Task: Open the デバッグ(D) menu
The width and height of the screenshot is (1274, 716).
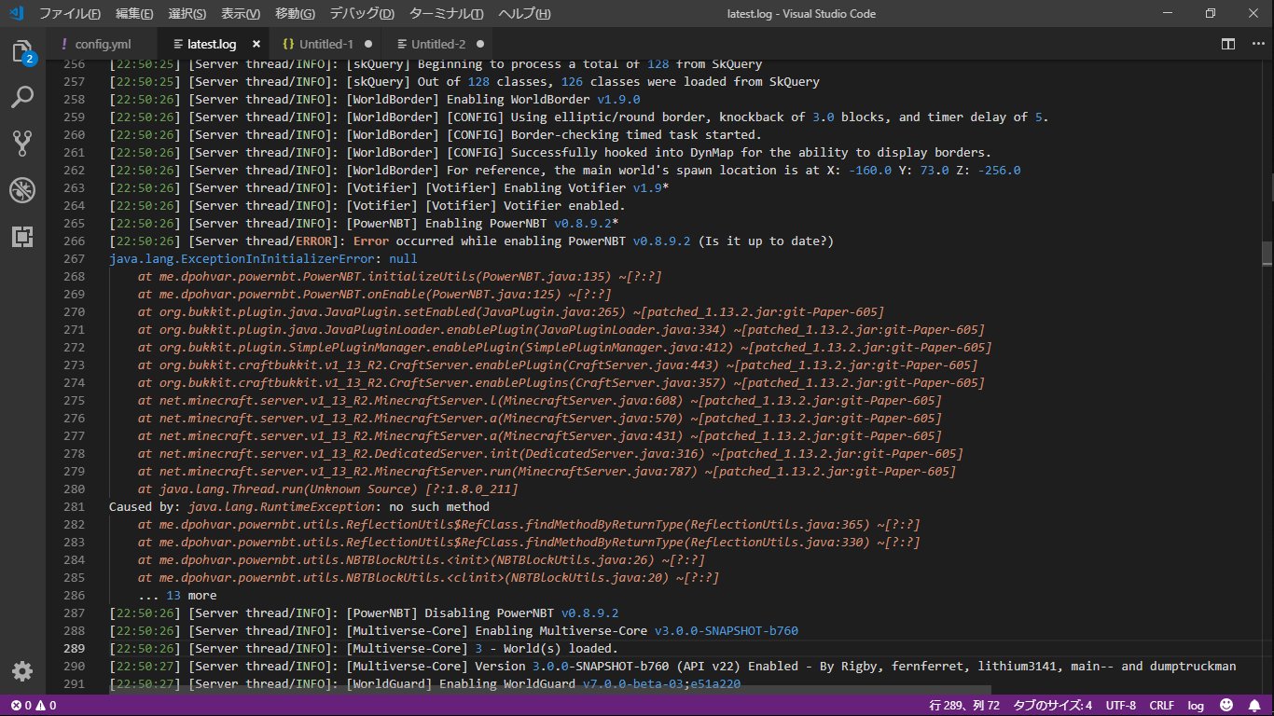Action: pyautogui.click(x=362, y=14)
